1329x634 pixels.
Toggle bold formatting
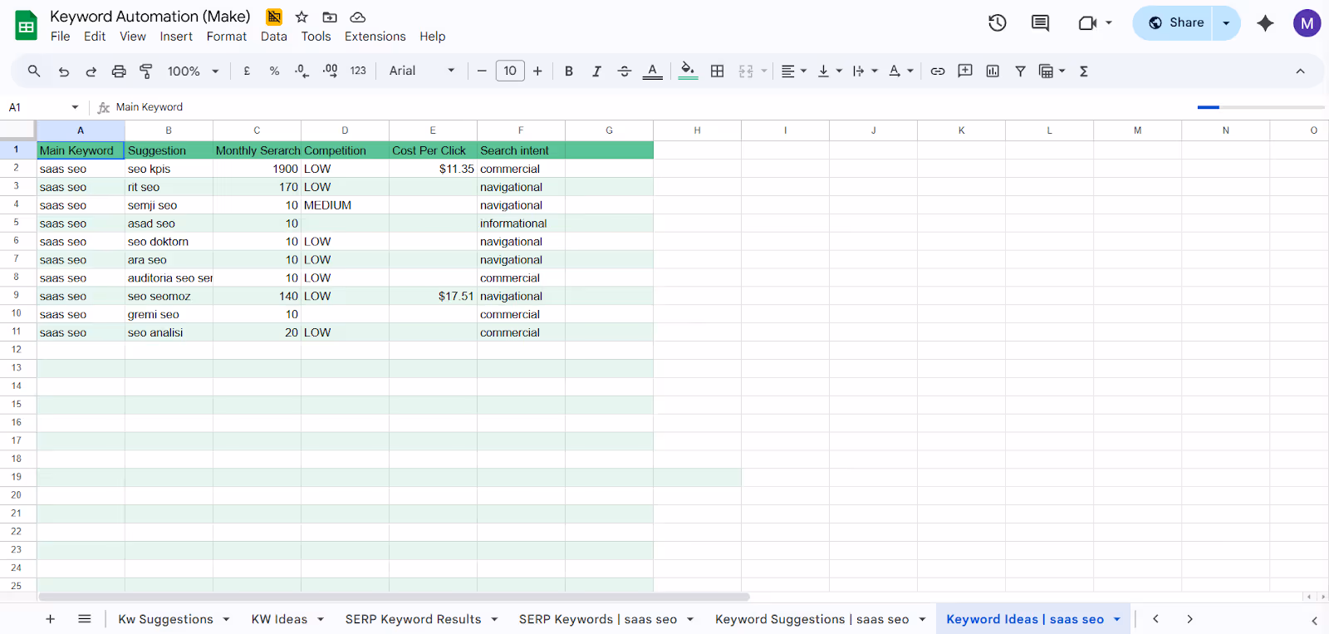(x=569, y=71)
